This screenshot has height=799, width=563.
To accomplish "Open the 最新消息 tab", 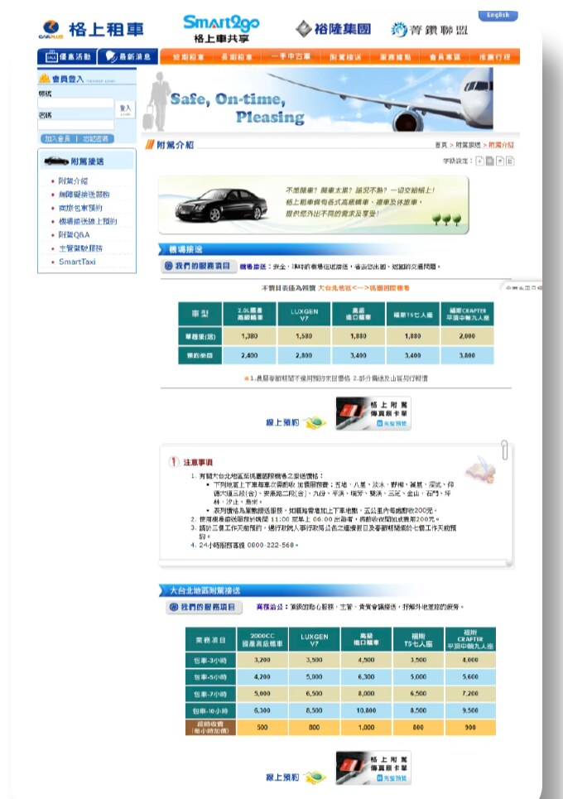I will [x=128, y=56].
